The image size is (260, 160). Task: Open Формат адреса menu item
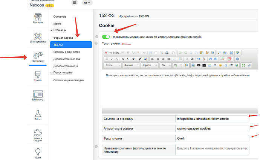tap(63, 38)
